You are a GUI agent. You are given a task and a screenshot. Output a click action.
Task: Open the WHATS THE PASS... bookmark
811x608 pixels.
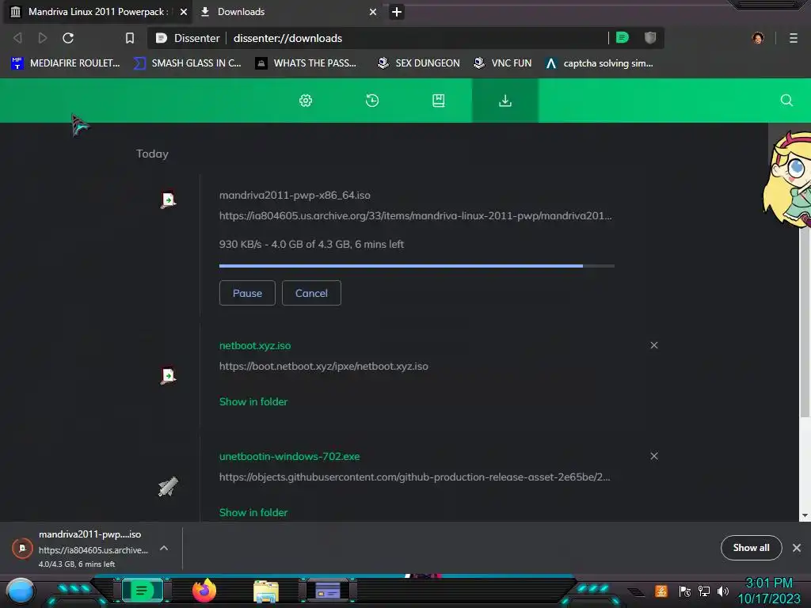tap(307, 63)
